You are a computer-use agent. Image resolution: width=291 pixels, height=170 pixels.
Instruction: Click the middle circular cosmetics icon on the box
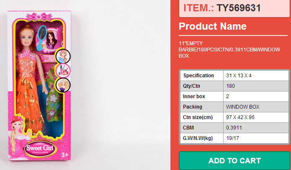tap(63, 69)
